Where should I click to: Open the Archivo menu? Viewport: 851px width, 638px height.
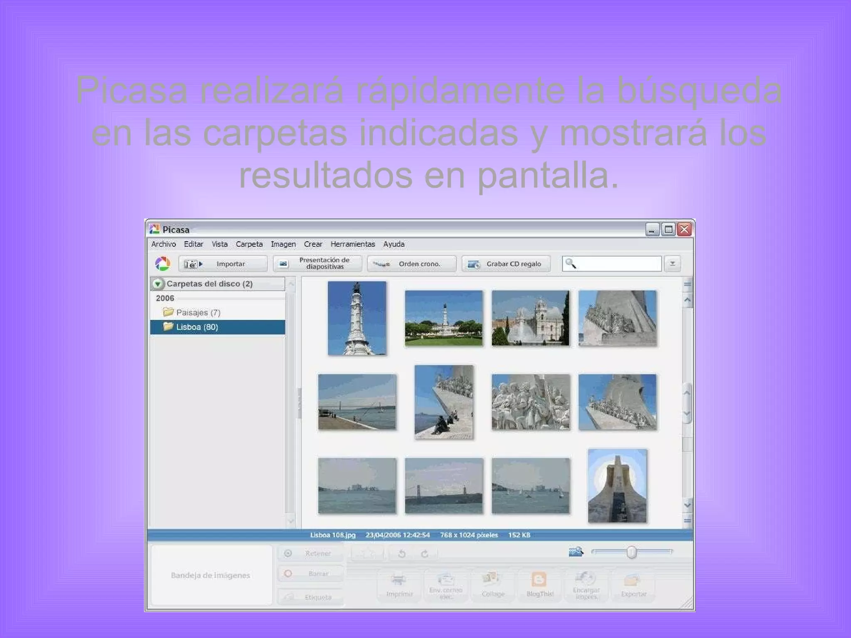click(x=164, y=244)
